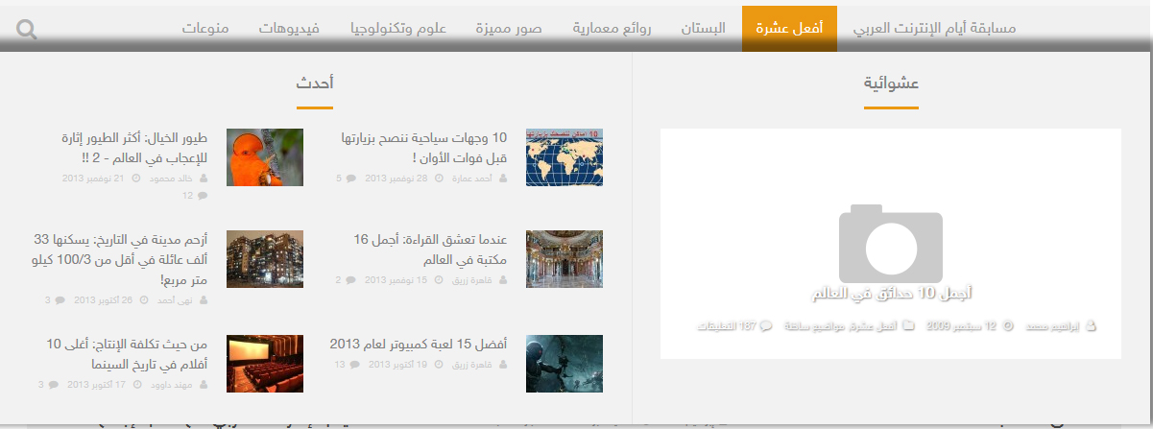
Task: Open أجمل 10 حدائق في العالم title
Action: pos(890,293)
